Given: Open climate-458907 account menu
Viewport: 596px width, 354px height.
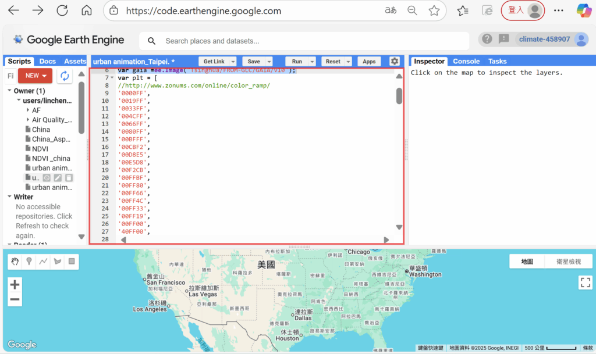Looking at the screenshot, I should point(553,39).
